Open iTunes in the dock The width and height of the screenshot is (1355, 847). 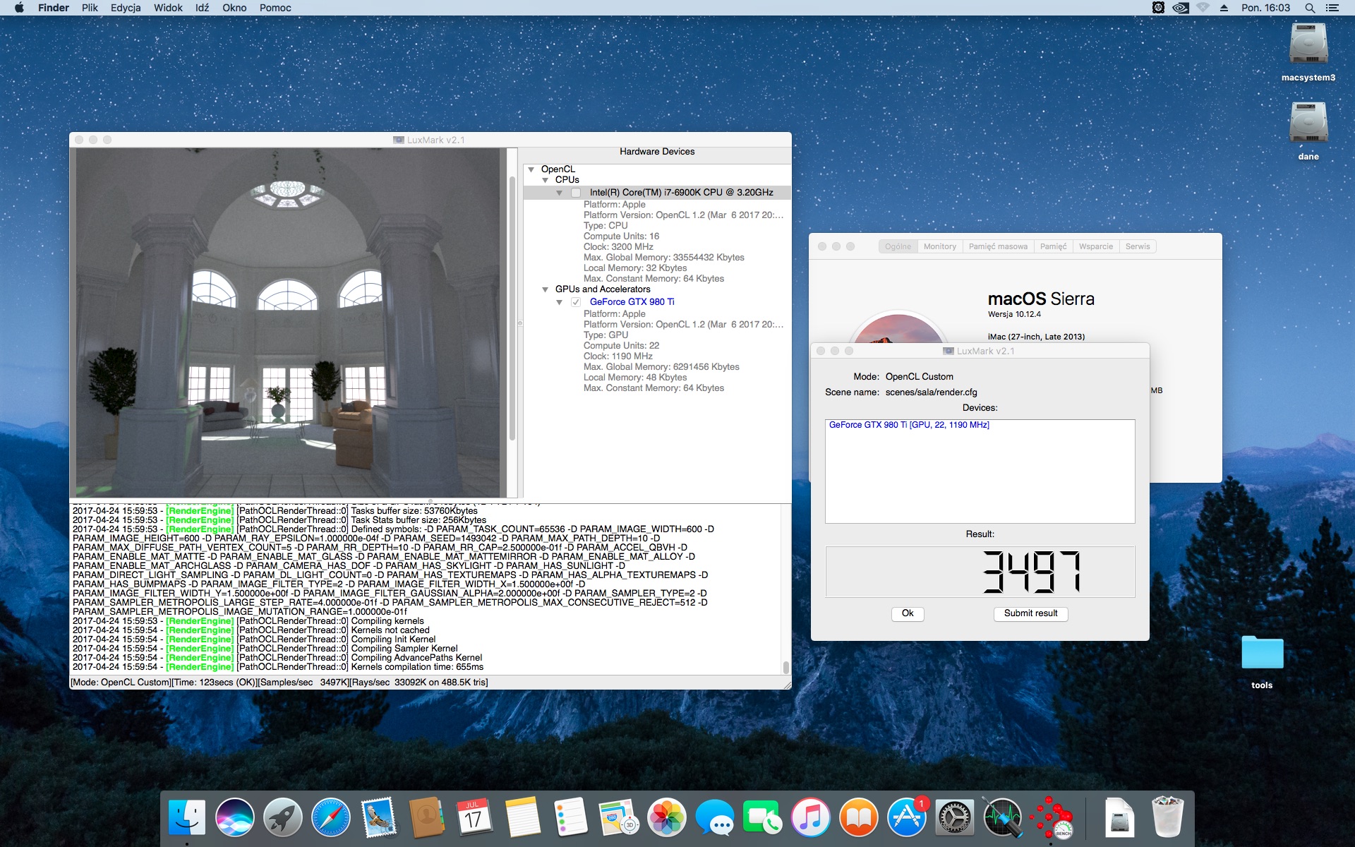(x=810, y=817)
